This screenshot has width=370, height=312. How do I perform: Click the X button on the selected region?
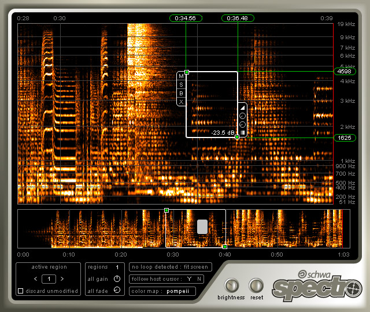tap(181, 102)
